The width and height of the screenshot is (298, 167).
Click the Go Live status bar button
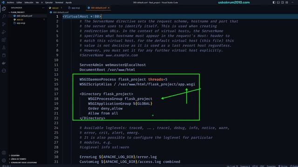283,166
